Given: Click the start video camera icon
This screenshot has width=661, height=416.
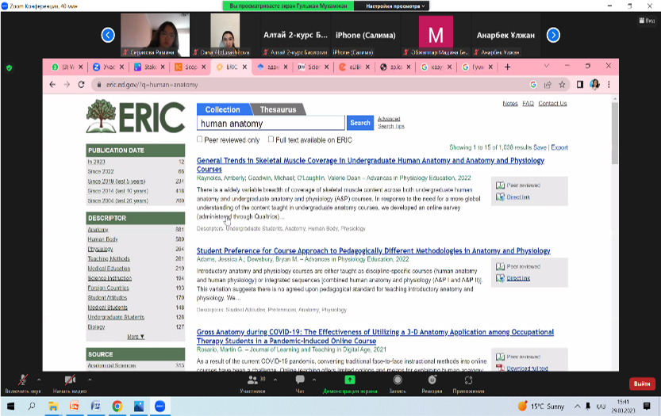Looking at the screenshot, I should pos(70,380).
